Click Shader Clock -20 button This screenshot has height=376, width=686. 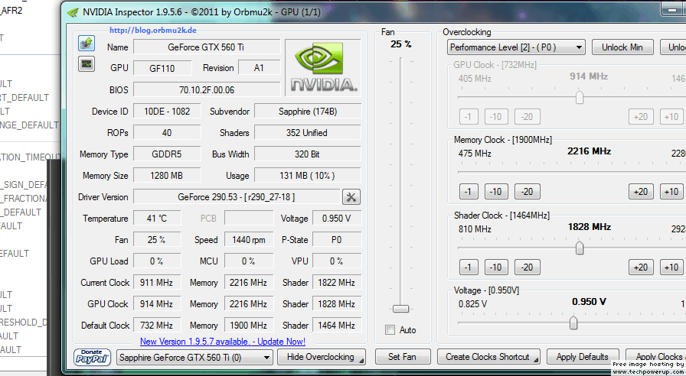(x=528, y=267)
